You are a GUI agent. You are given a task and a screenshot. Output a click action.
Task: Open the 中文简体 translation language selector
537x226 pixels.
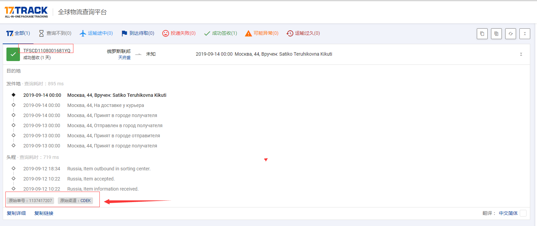click(508, 213)
